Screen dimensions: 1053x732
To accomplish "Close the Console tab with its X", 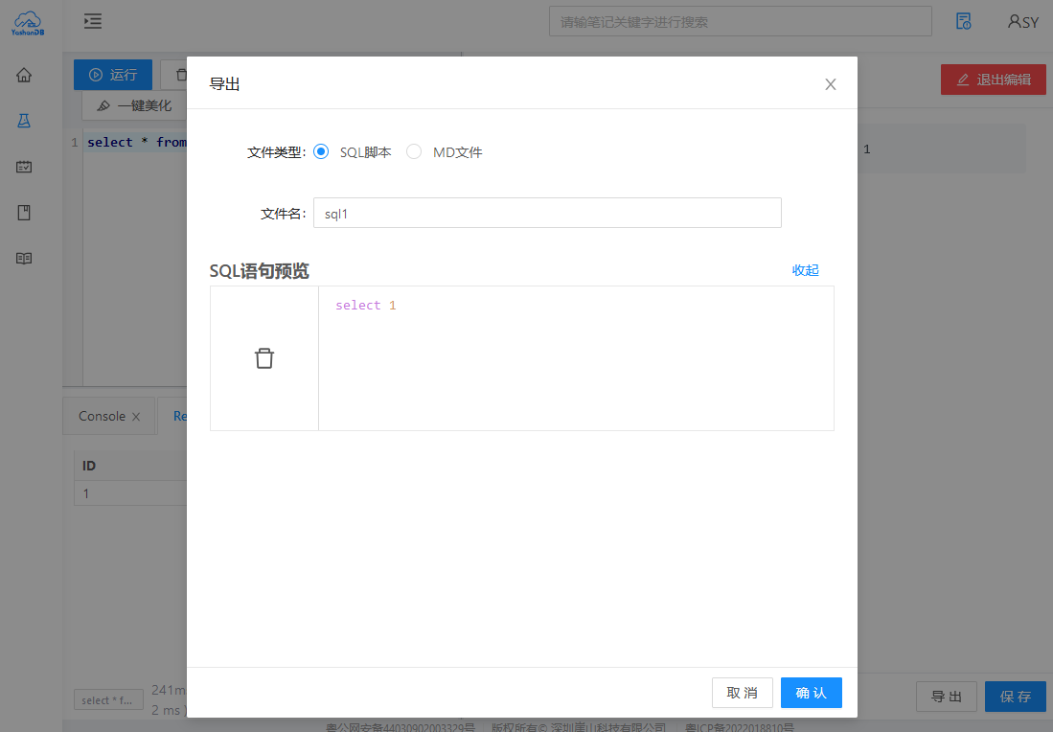I will coord(136,417).
